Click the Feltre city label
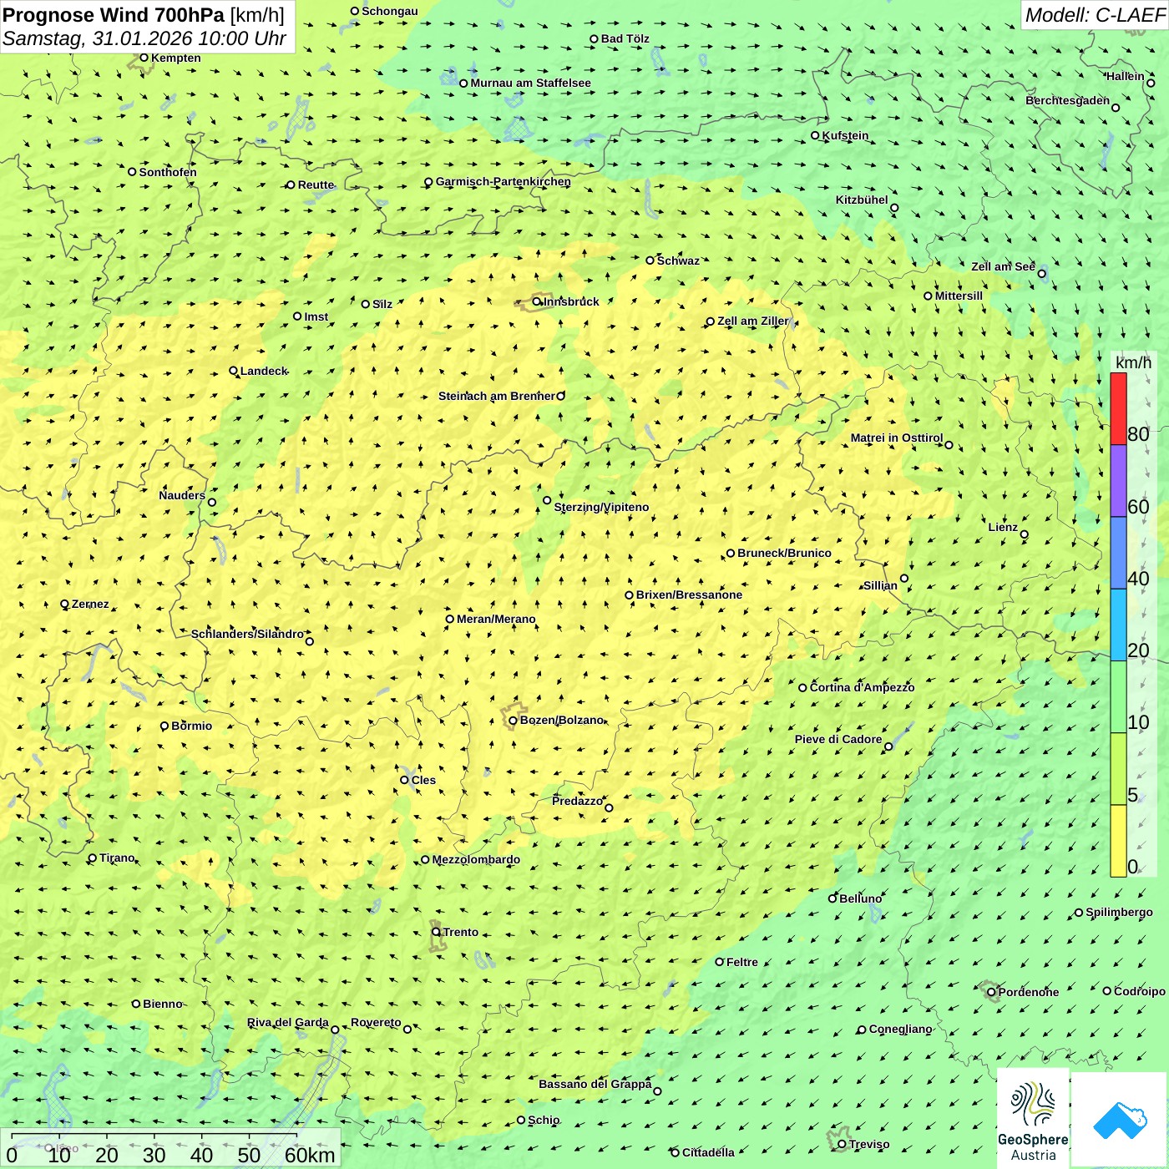The width and height of the screenshot is (1169, 1169). [x=741, y=962]
